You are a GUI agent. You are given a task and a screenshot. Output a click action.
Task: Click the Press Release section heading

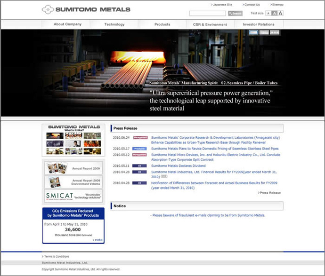(x=197, y=128)
